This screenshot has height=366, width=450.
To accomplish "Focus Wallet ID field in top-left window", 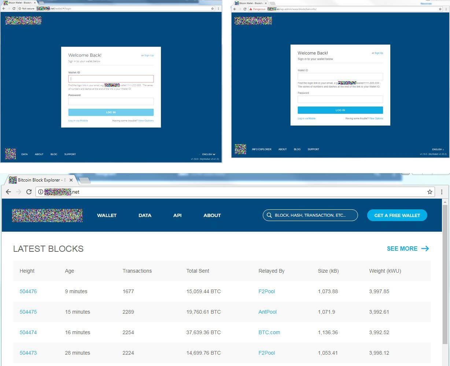I will coord(111,79).
